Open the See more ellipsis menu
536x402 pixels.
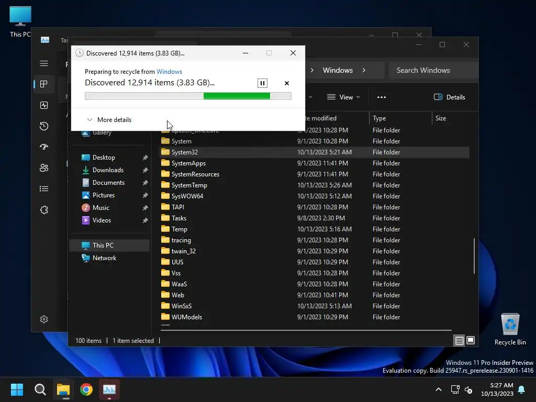(382, 97)
